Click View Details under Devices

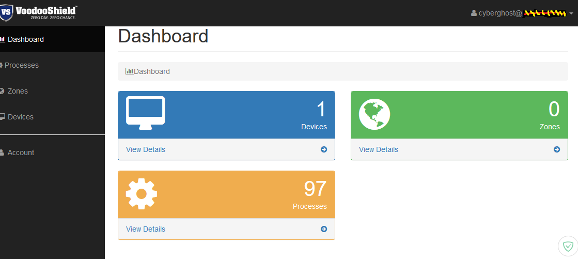(146, 149)
